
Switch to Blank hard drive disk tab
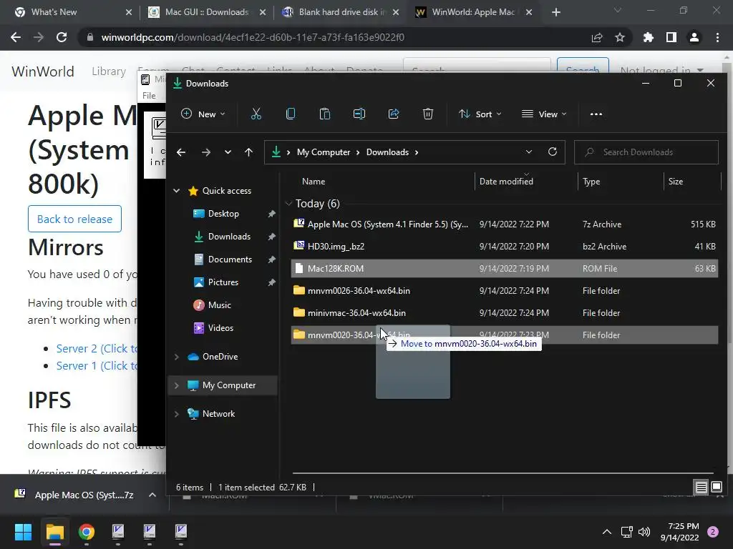click(341, 12)
